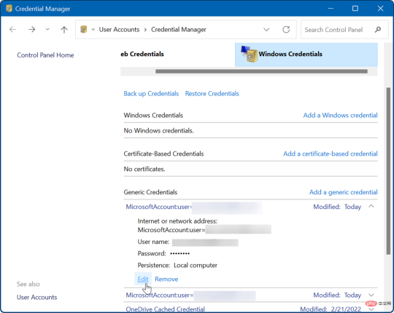Viewport: 394px width, 313px height.
Task: Remove the expanded MicrosoftAccount credential
Action: pyautogui.click(x=166, y=279)
